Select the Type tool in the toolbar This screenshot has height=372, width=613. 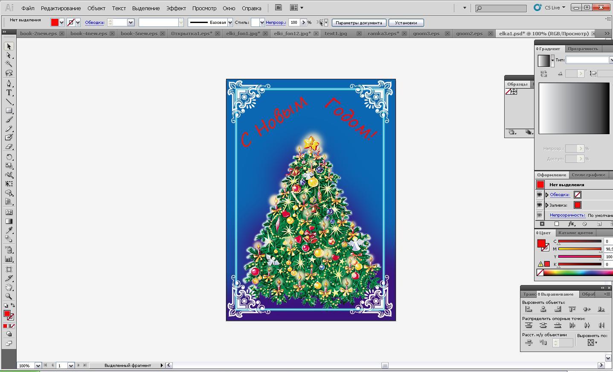(9, 92)
